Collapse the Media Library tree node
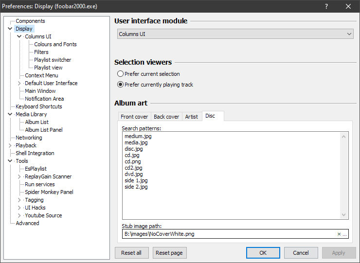The height and width of the screenshot is (263, 360). 10,114
